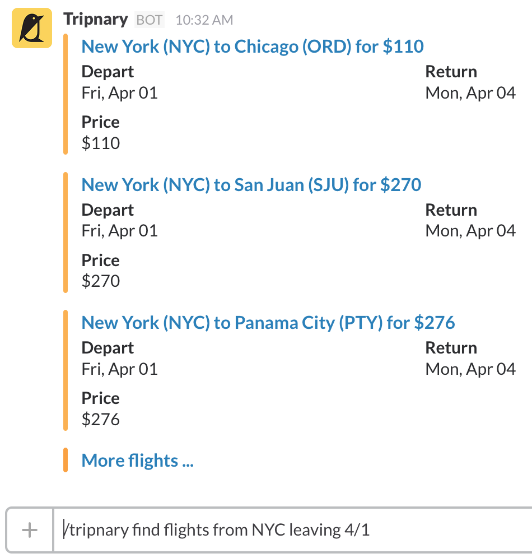Viewport: 532px width, 558px height.
Task: Open the Tripnary bot profile name
Action: 96,19
